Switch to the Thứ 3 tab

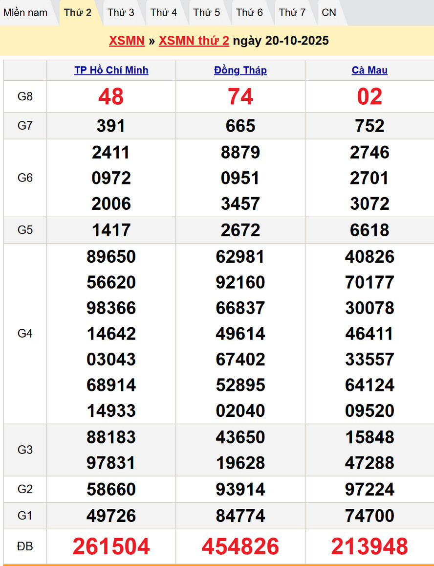coord(121,13)
